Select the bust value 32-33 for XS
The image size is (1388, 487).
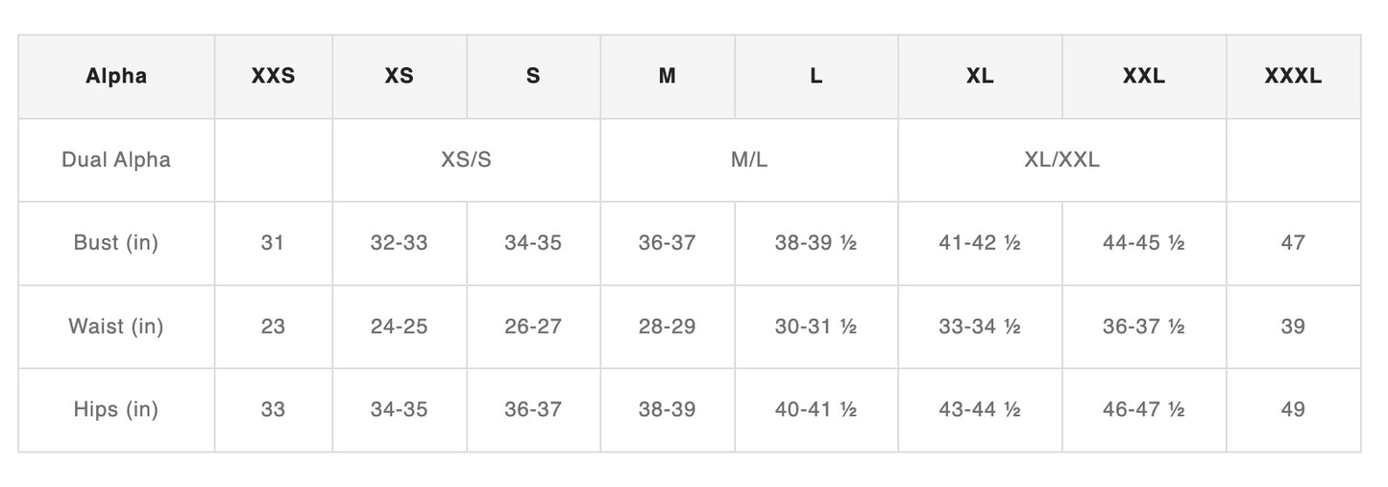[399, 243]
